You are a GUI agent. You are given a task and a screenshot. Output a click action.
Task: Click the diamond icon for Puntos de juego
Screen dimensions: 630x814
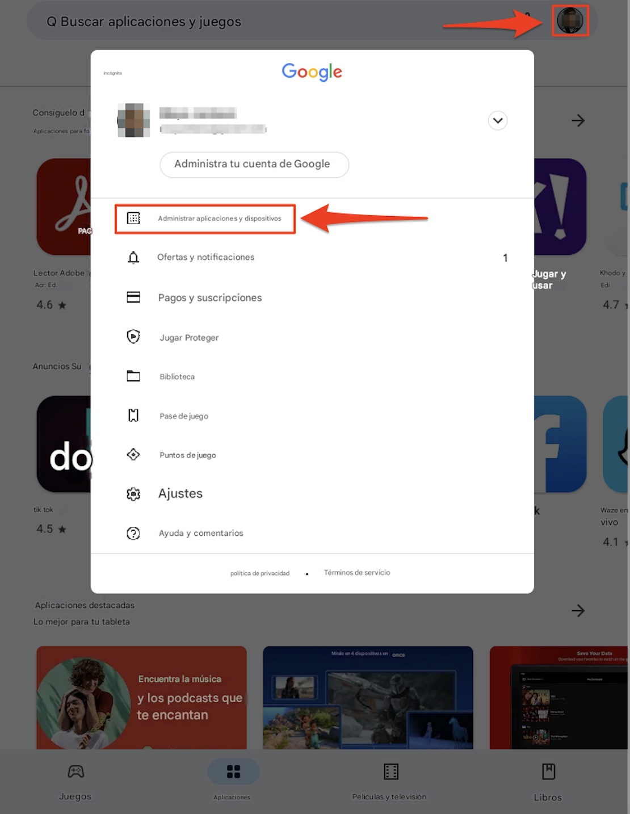point(133,455)
